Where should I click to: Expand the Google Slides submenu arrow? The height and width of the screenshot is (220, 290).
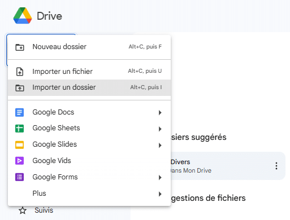[160, 146]
